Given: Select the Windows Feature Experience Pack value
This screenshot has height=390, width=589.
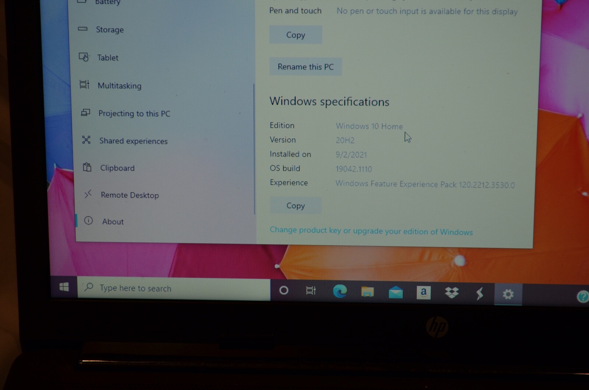Looking at the screenshot, I should (x=425, y=184).
